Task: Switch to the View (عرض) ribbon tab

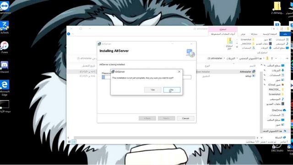Action: 243,34
